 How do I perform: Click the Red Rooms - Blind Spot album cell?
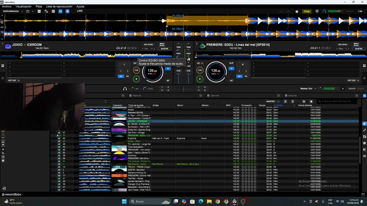coord(188,164)
